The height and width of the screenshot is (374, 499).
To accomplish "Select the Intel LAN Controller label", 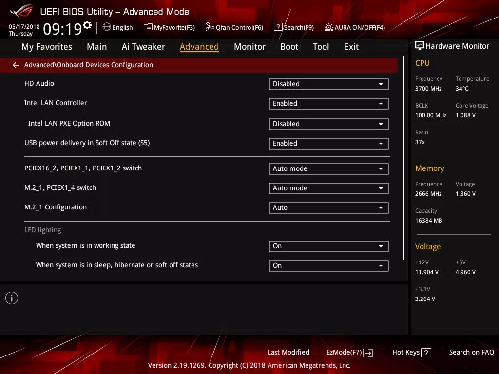I will click(56, 103).
